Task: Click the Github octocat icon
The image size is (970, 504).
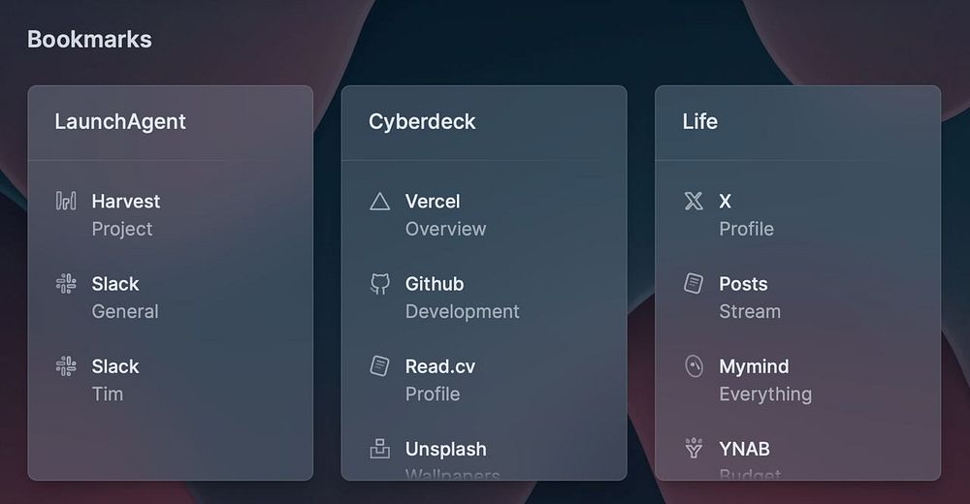Action: pyautogui.click(x=380, y=284)
